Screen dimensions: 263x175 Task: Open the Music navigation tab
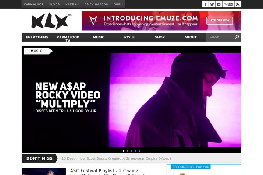click(99, 37)
